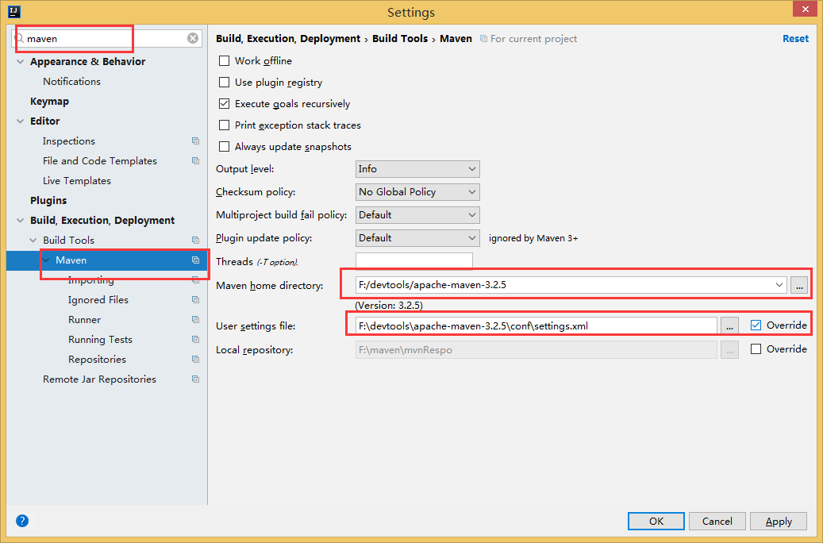Click project-level icon beside Ignored Files
The image size is (823, 543).
196,300
